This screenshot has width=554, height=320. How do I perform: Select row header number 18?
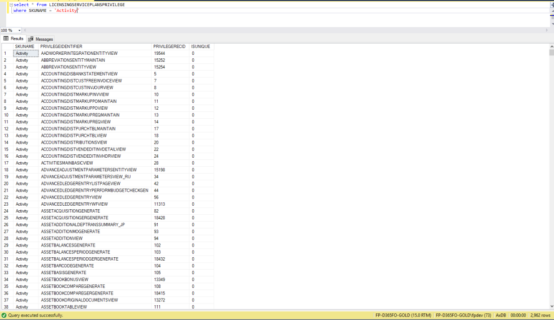pyautogui.click(x=6, y=170)
